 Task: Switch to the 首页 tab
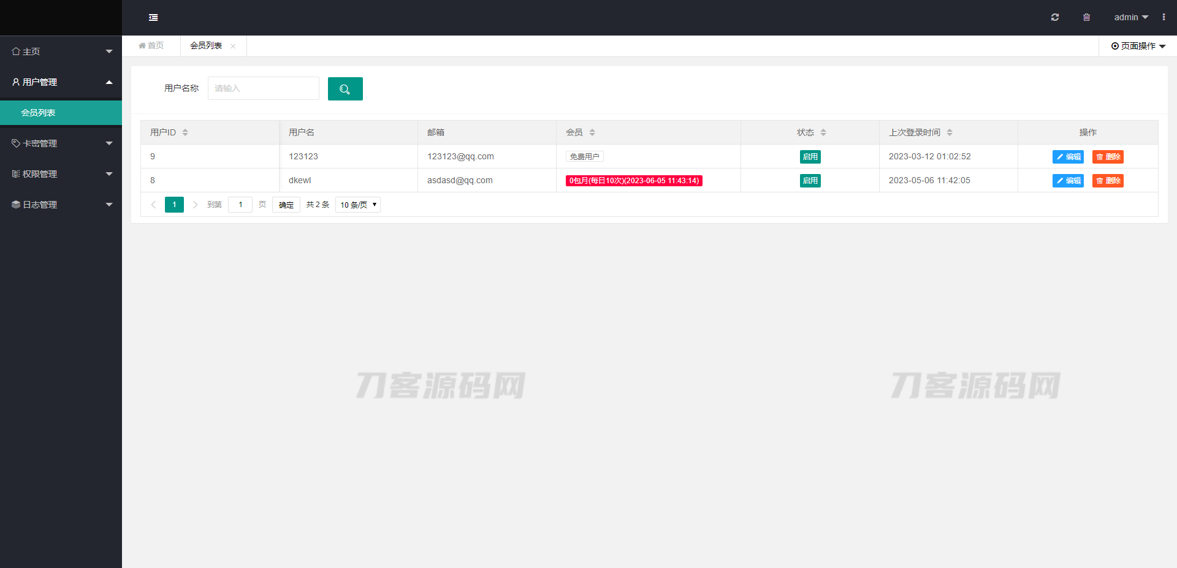151,46
